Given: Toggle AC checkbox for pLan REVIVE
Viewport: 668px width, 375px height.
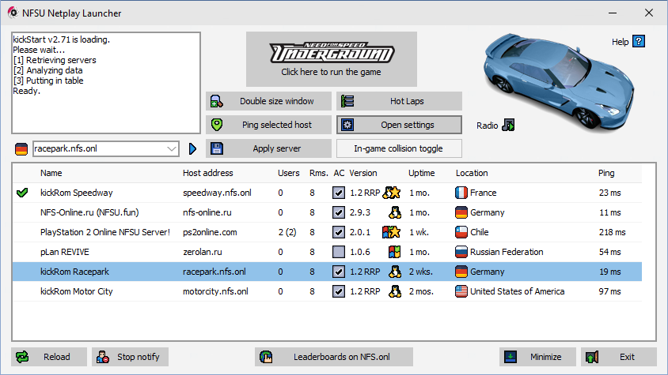Looking at the screenshot, I should click(x=338, y=252).
